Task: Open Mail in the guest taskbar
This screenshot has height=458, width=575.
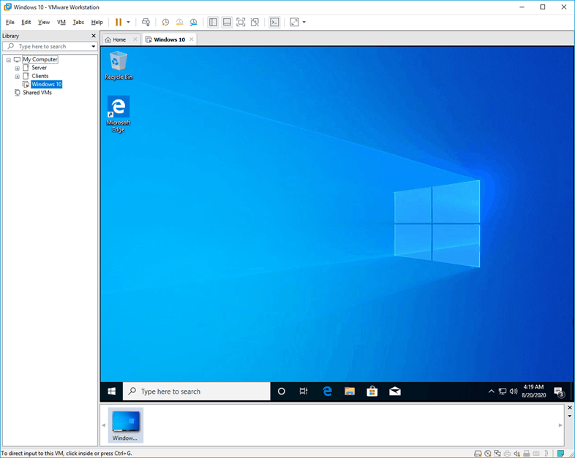Action: point(395,392)
